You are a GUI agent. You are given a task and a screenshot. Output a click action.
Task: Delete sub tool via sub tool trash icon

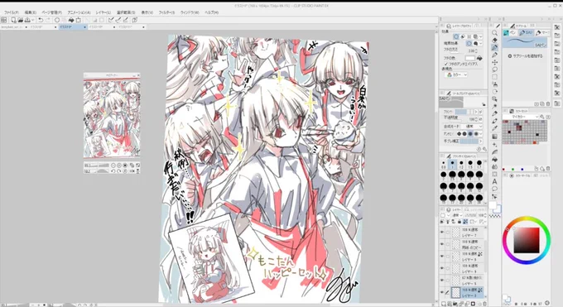pos(548,103)
